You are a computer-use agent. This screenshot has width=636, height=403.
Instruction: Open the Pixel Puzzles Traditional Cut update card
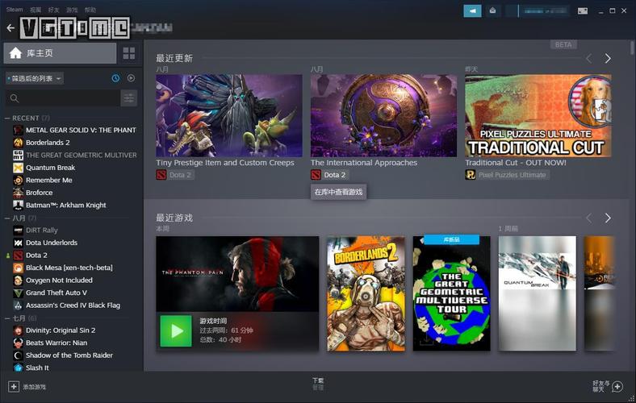tap(538, 115)
